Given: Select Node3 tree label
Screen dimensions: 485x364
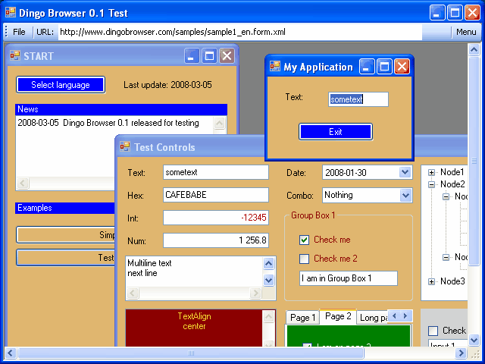Looking at the screenshot, I should click(x=452, y=281).
